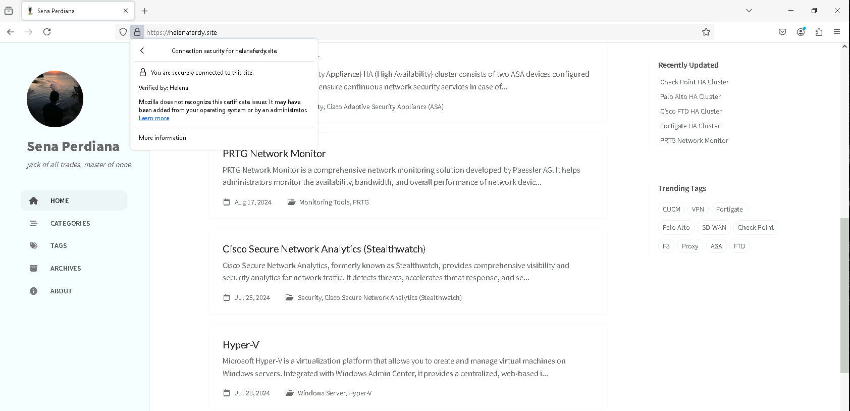Click the page's vertical scrollbar thumb
The width and height of the screenshot is (850, 411).
pos(844,295)
